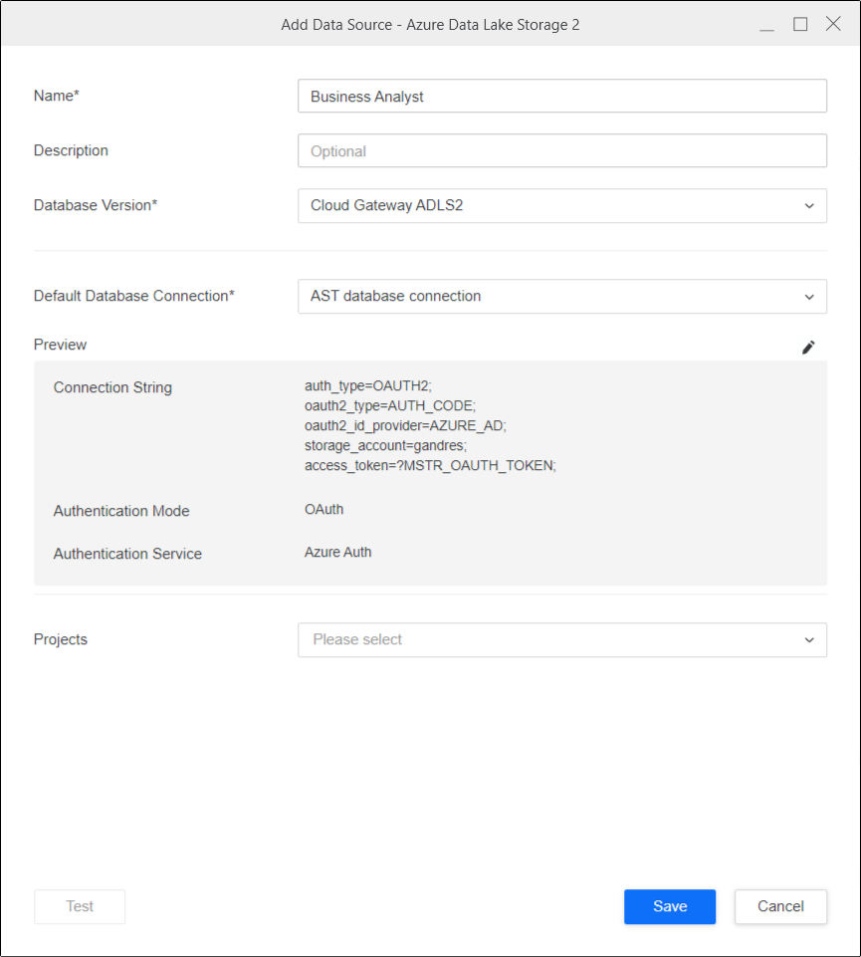Click the OAuth authentication mode value

click(323, 509)
